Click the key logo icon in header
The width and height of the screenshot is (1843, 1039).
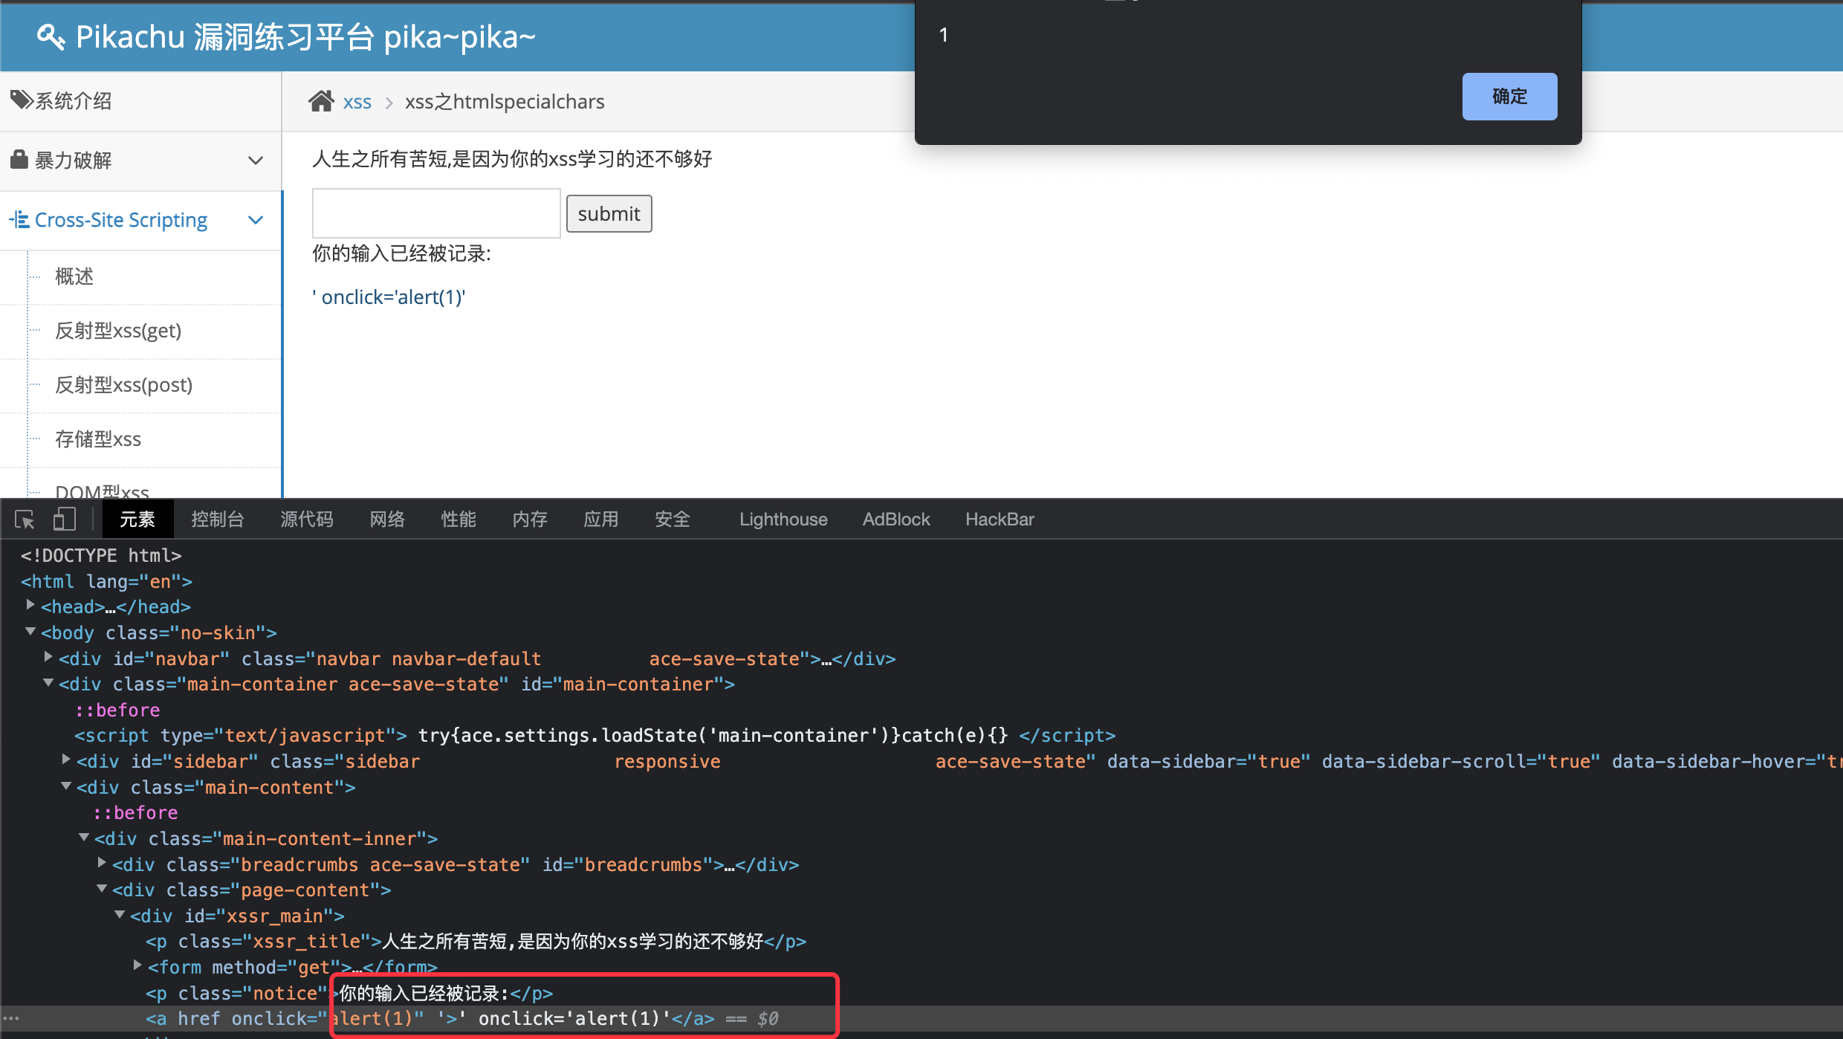click(x=51, y=36)
